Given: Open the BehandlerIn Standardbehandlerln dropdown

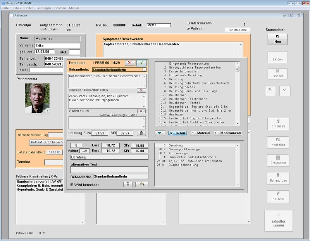Looking at the screenshot, I should (x=144, y=70).
